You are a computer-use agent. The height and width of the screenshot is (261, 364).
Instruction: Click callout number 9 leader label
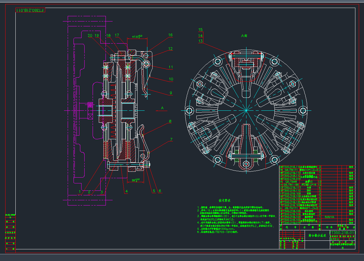click(x=171, y=93)
